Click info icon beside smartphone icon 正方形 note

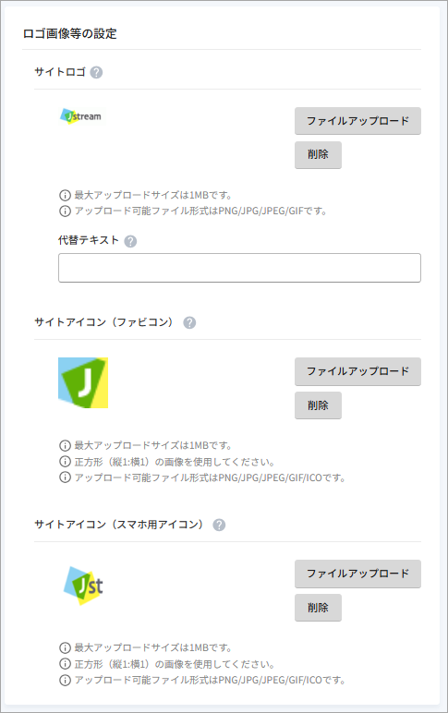pyautogui.click(x=65, y=664)
